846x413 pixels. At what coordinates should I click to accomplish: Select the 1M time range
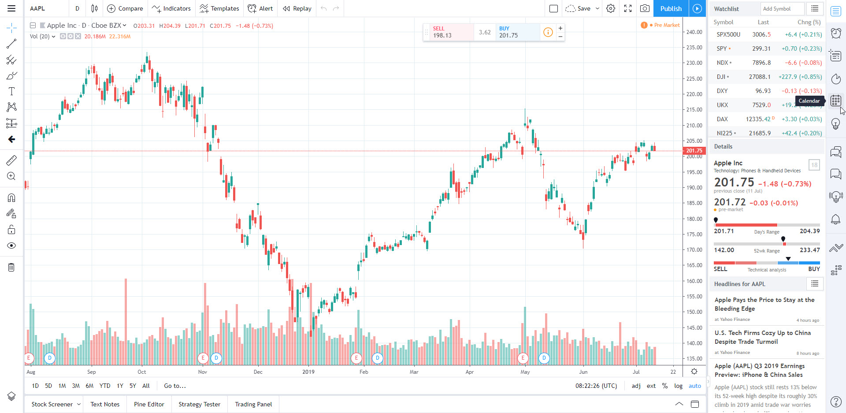(62, 386)
